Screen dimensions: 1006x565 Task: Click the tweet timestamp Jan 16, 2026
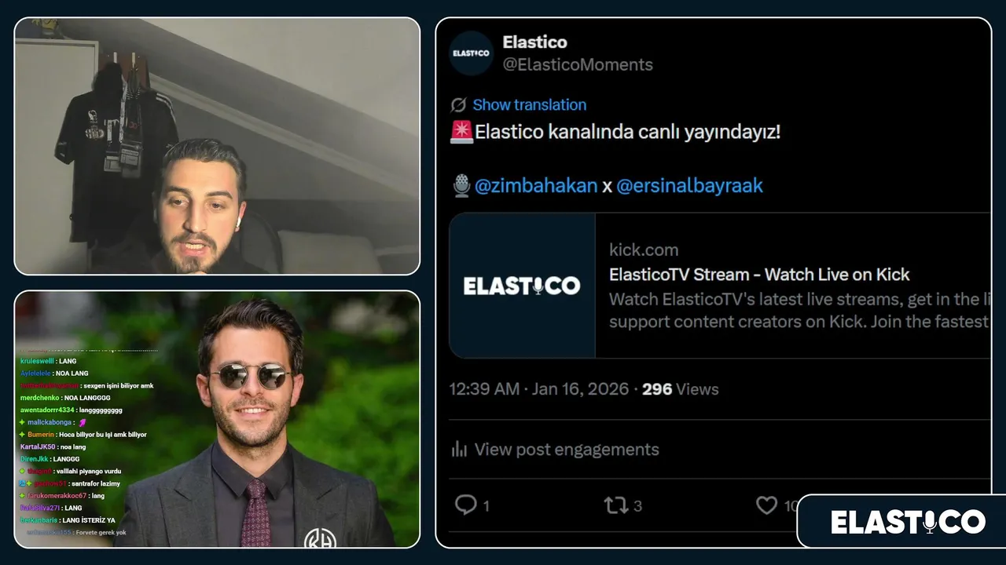580,389
